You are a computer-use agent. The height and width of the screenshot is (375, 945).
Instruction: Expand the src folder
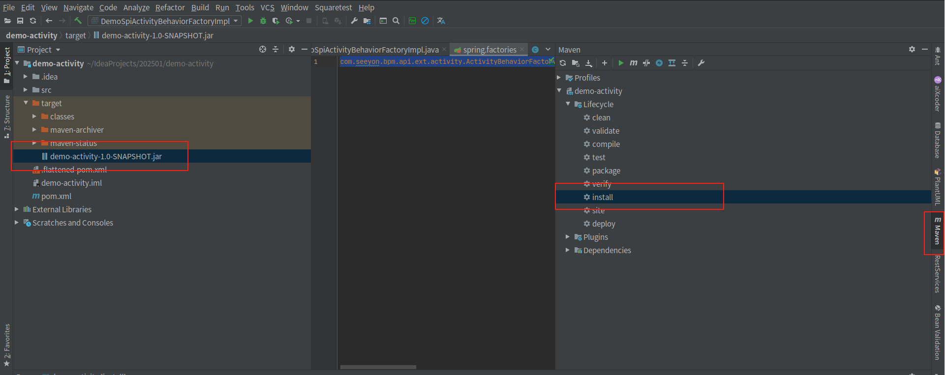point(26,90)
